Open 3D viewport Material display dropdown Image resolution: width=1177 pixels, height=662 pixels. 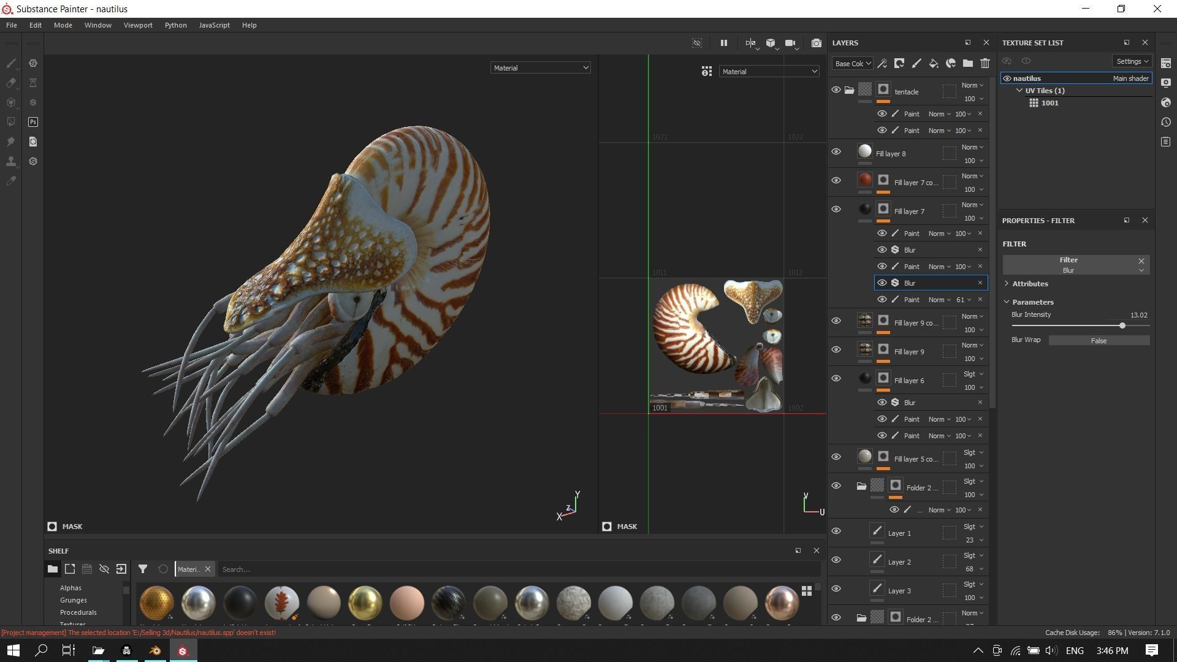click(x=540, y=68)
